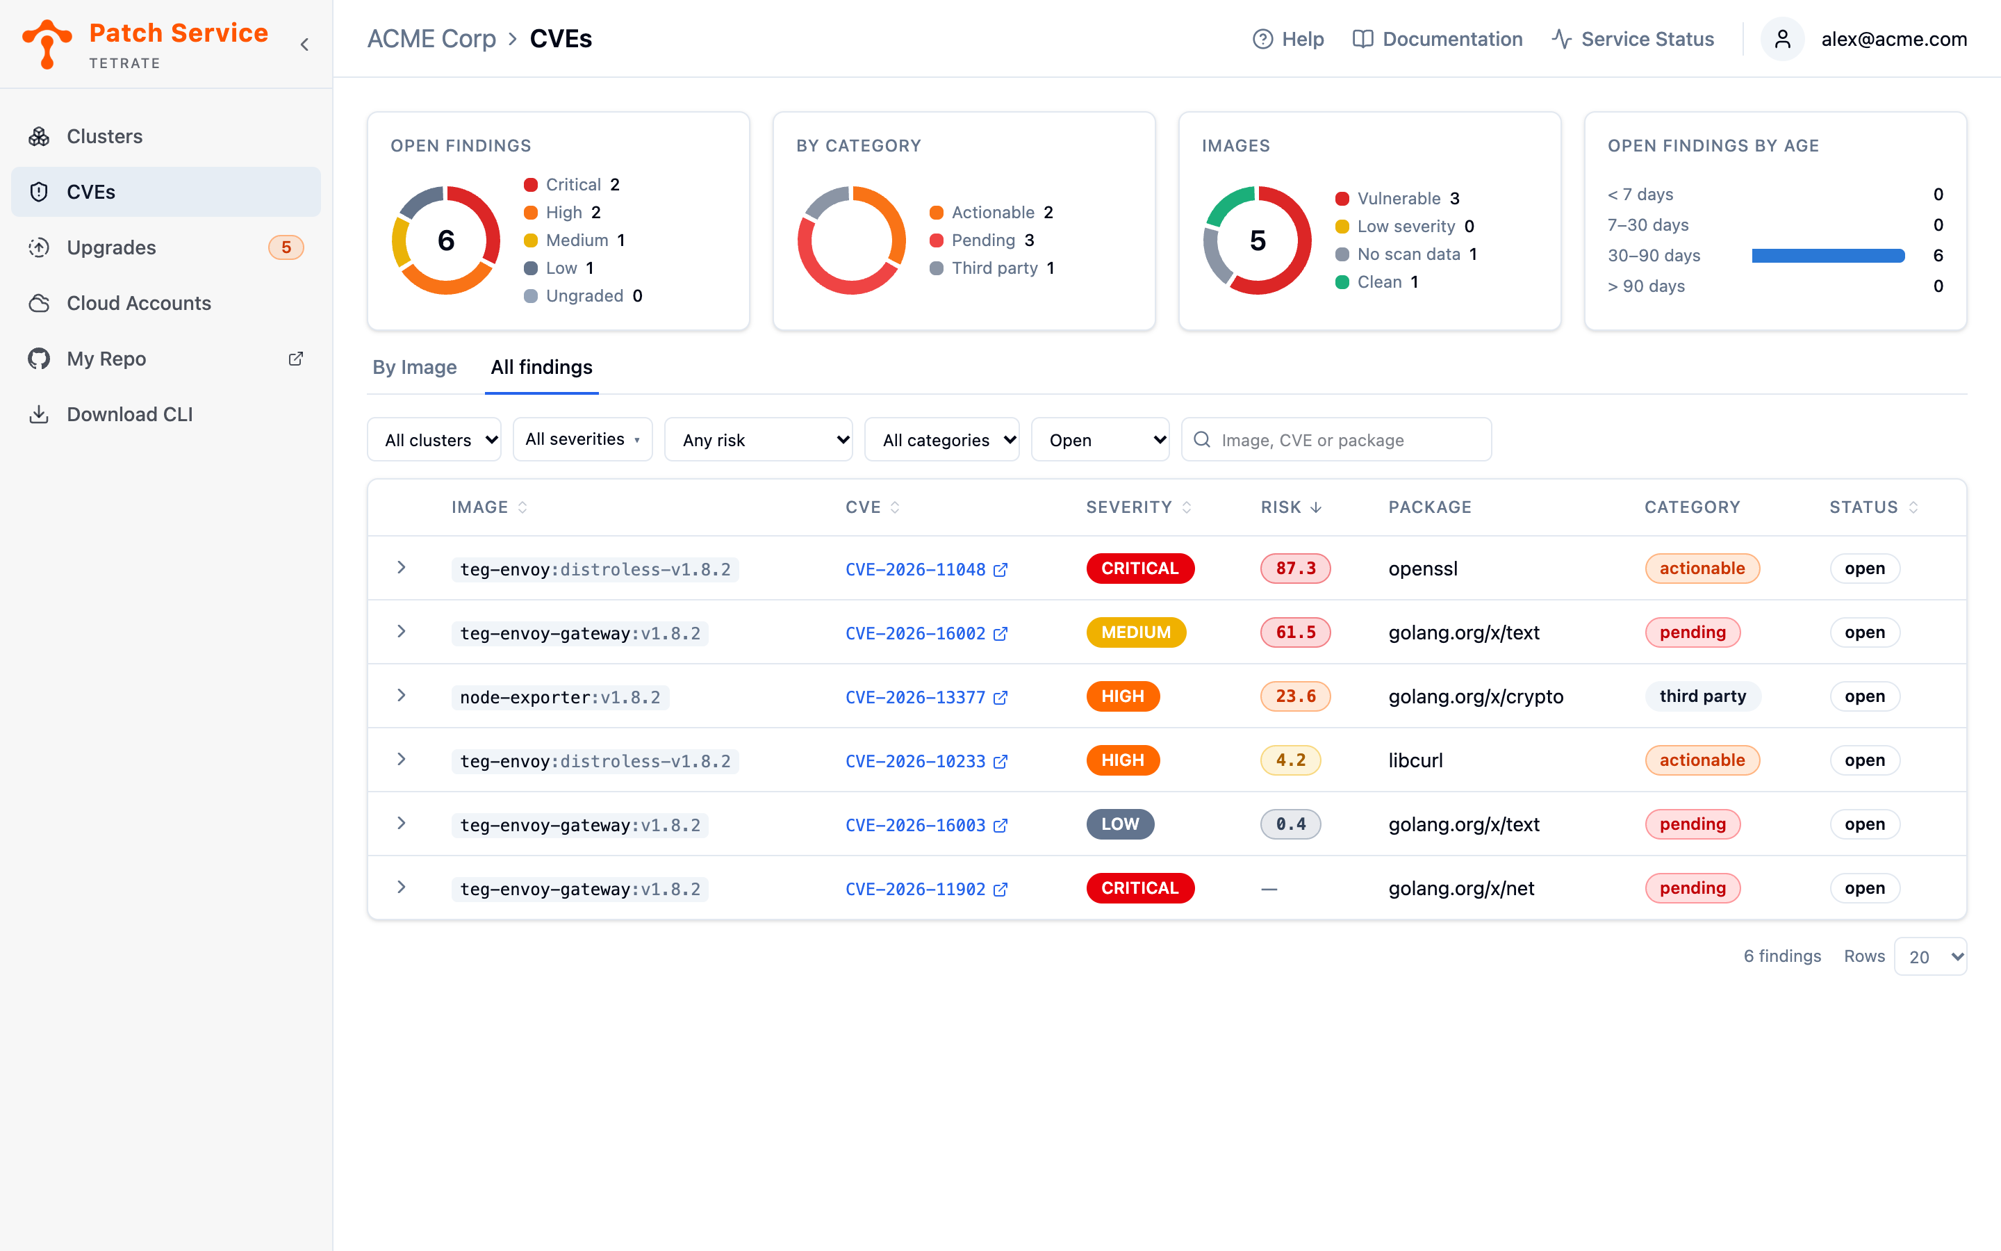Screen dimensions: 2001x1251
Task: Open Upgrades in the sidebar
Action: click(165, 247)
